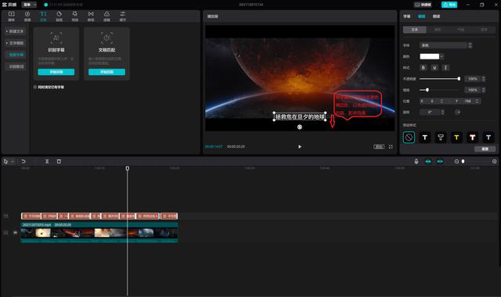Choose the plain white T preset style
Image resolution: width=501 pixels, height=297 pixels.
click(424, 138)
